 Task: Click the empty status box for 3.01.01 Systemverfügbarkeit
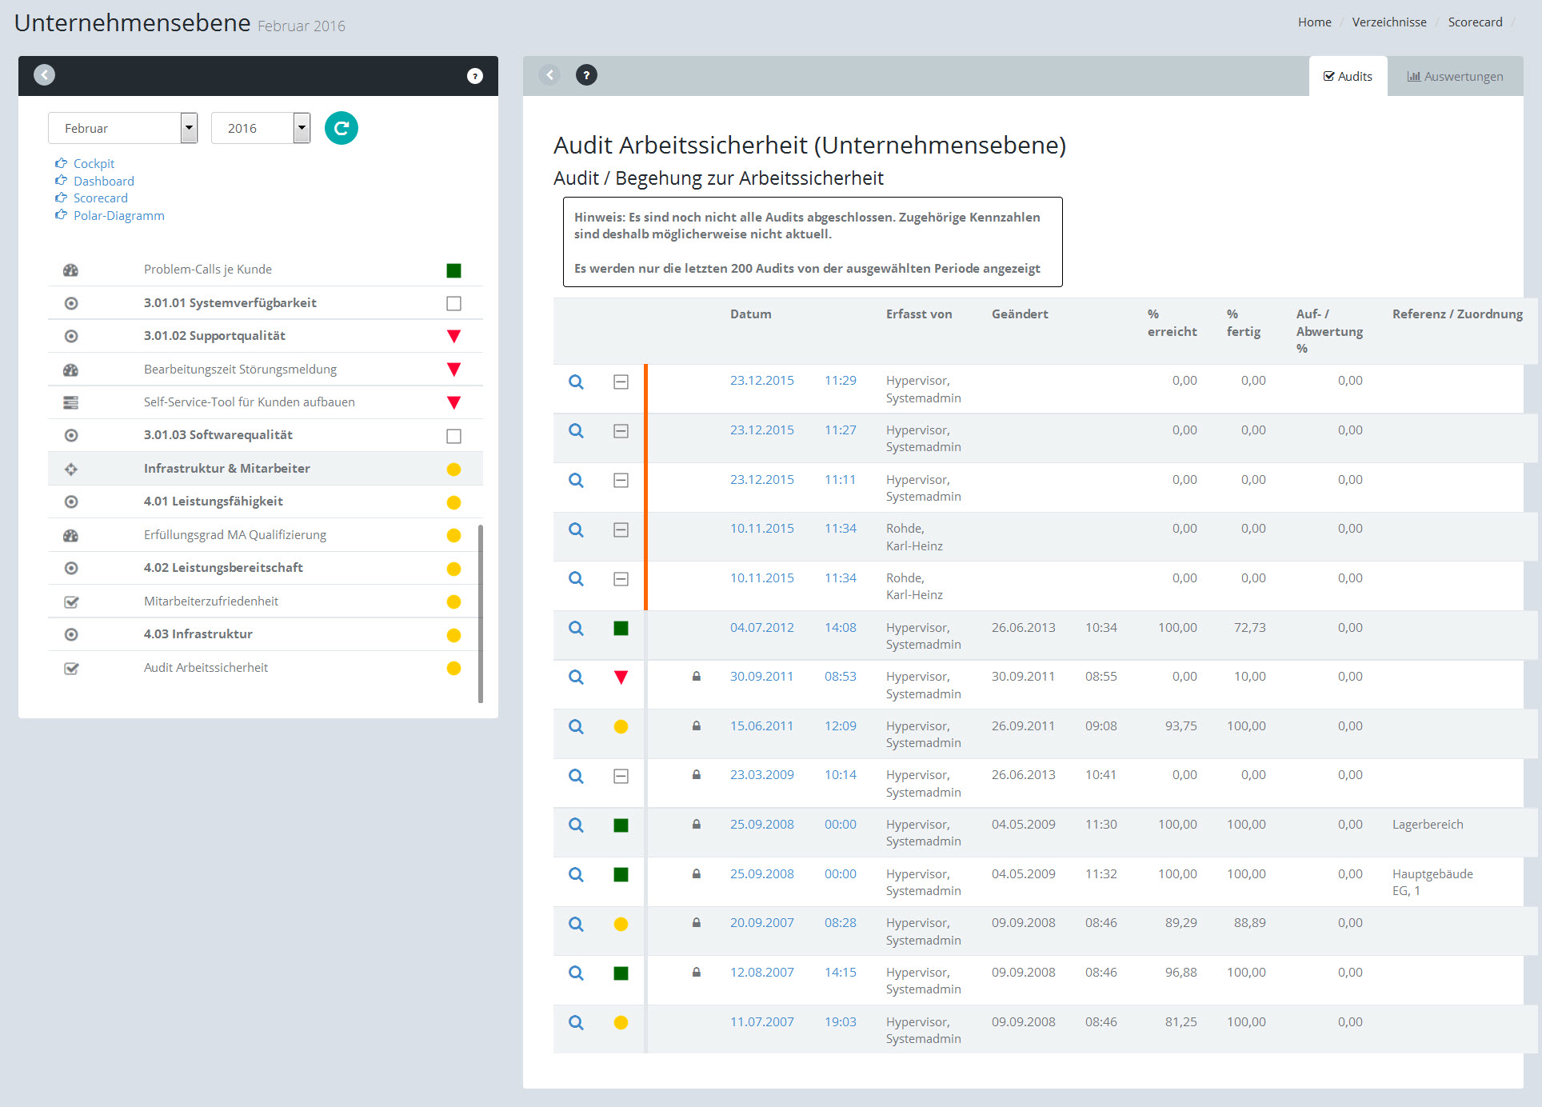click(453, 304)
